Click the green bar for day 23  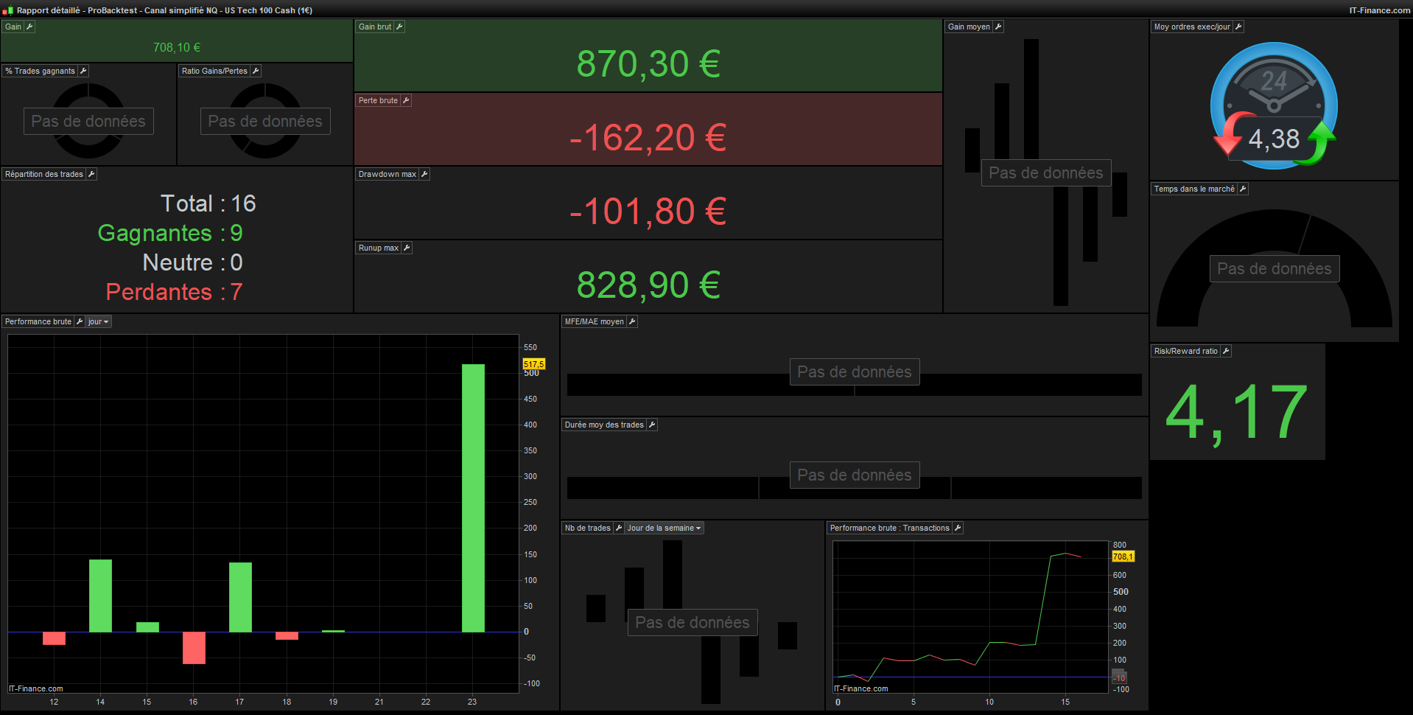tap(473, 498)
